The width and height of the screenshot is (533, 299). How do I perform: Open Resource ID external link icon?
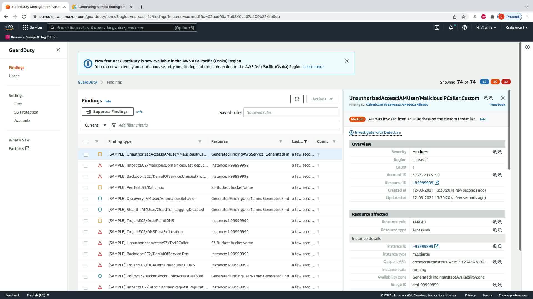(x=436, y=183)
